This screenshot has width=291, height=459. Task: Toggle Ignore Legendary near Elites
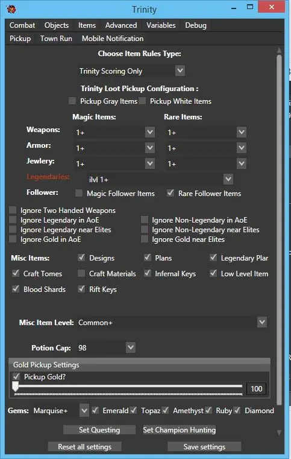[x=13, y=229]
